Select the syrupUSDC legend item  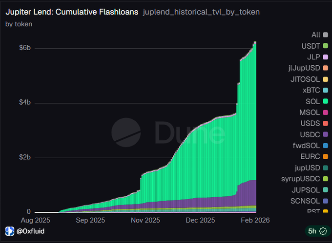click(x=305, y=179)
